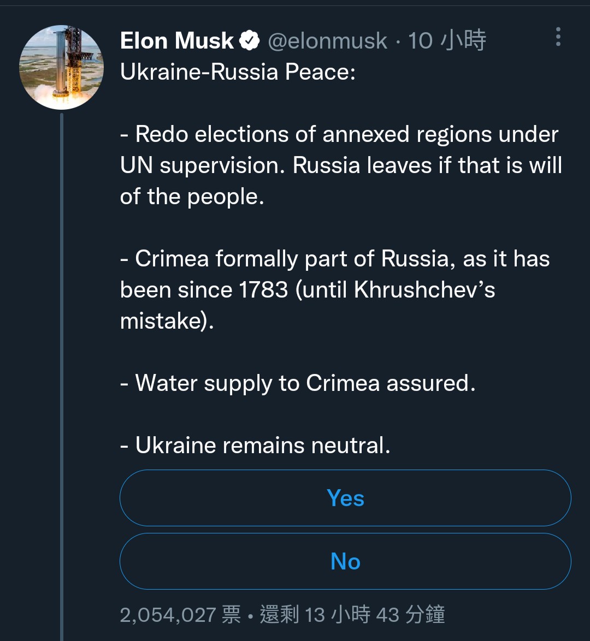Open the @elonmusk handle link
Image resolution: width=590 pixels, height=641 pixels.
pos(327,41)
